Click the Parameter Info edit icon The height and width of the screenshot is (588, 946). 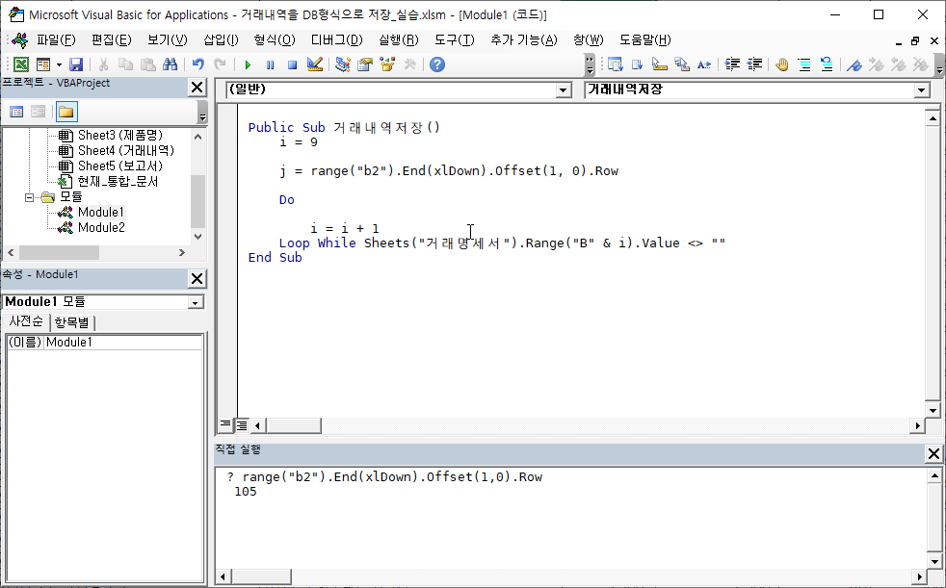682,64
